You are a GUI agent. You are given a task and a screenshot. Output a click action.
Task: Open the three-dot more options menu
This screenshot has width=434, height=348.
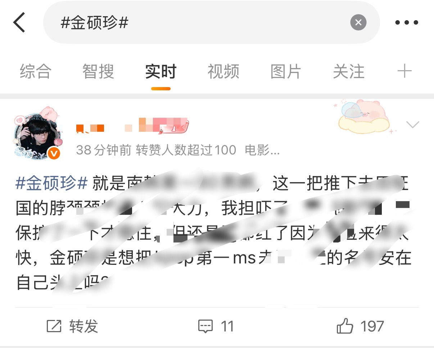[407, 22]
